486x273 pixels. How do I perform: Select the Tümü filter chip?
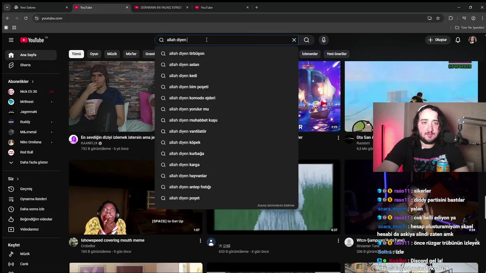click(76, 54)
